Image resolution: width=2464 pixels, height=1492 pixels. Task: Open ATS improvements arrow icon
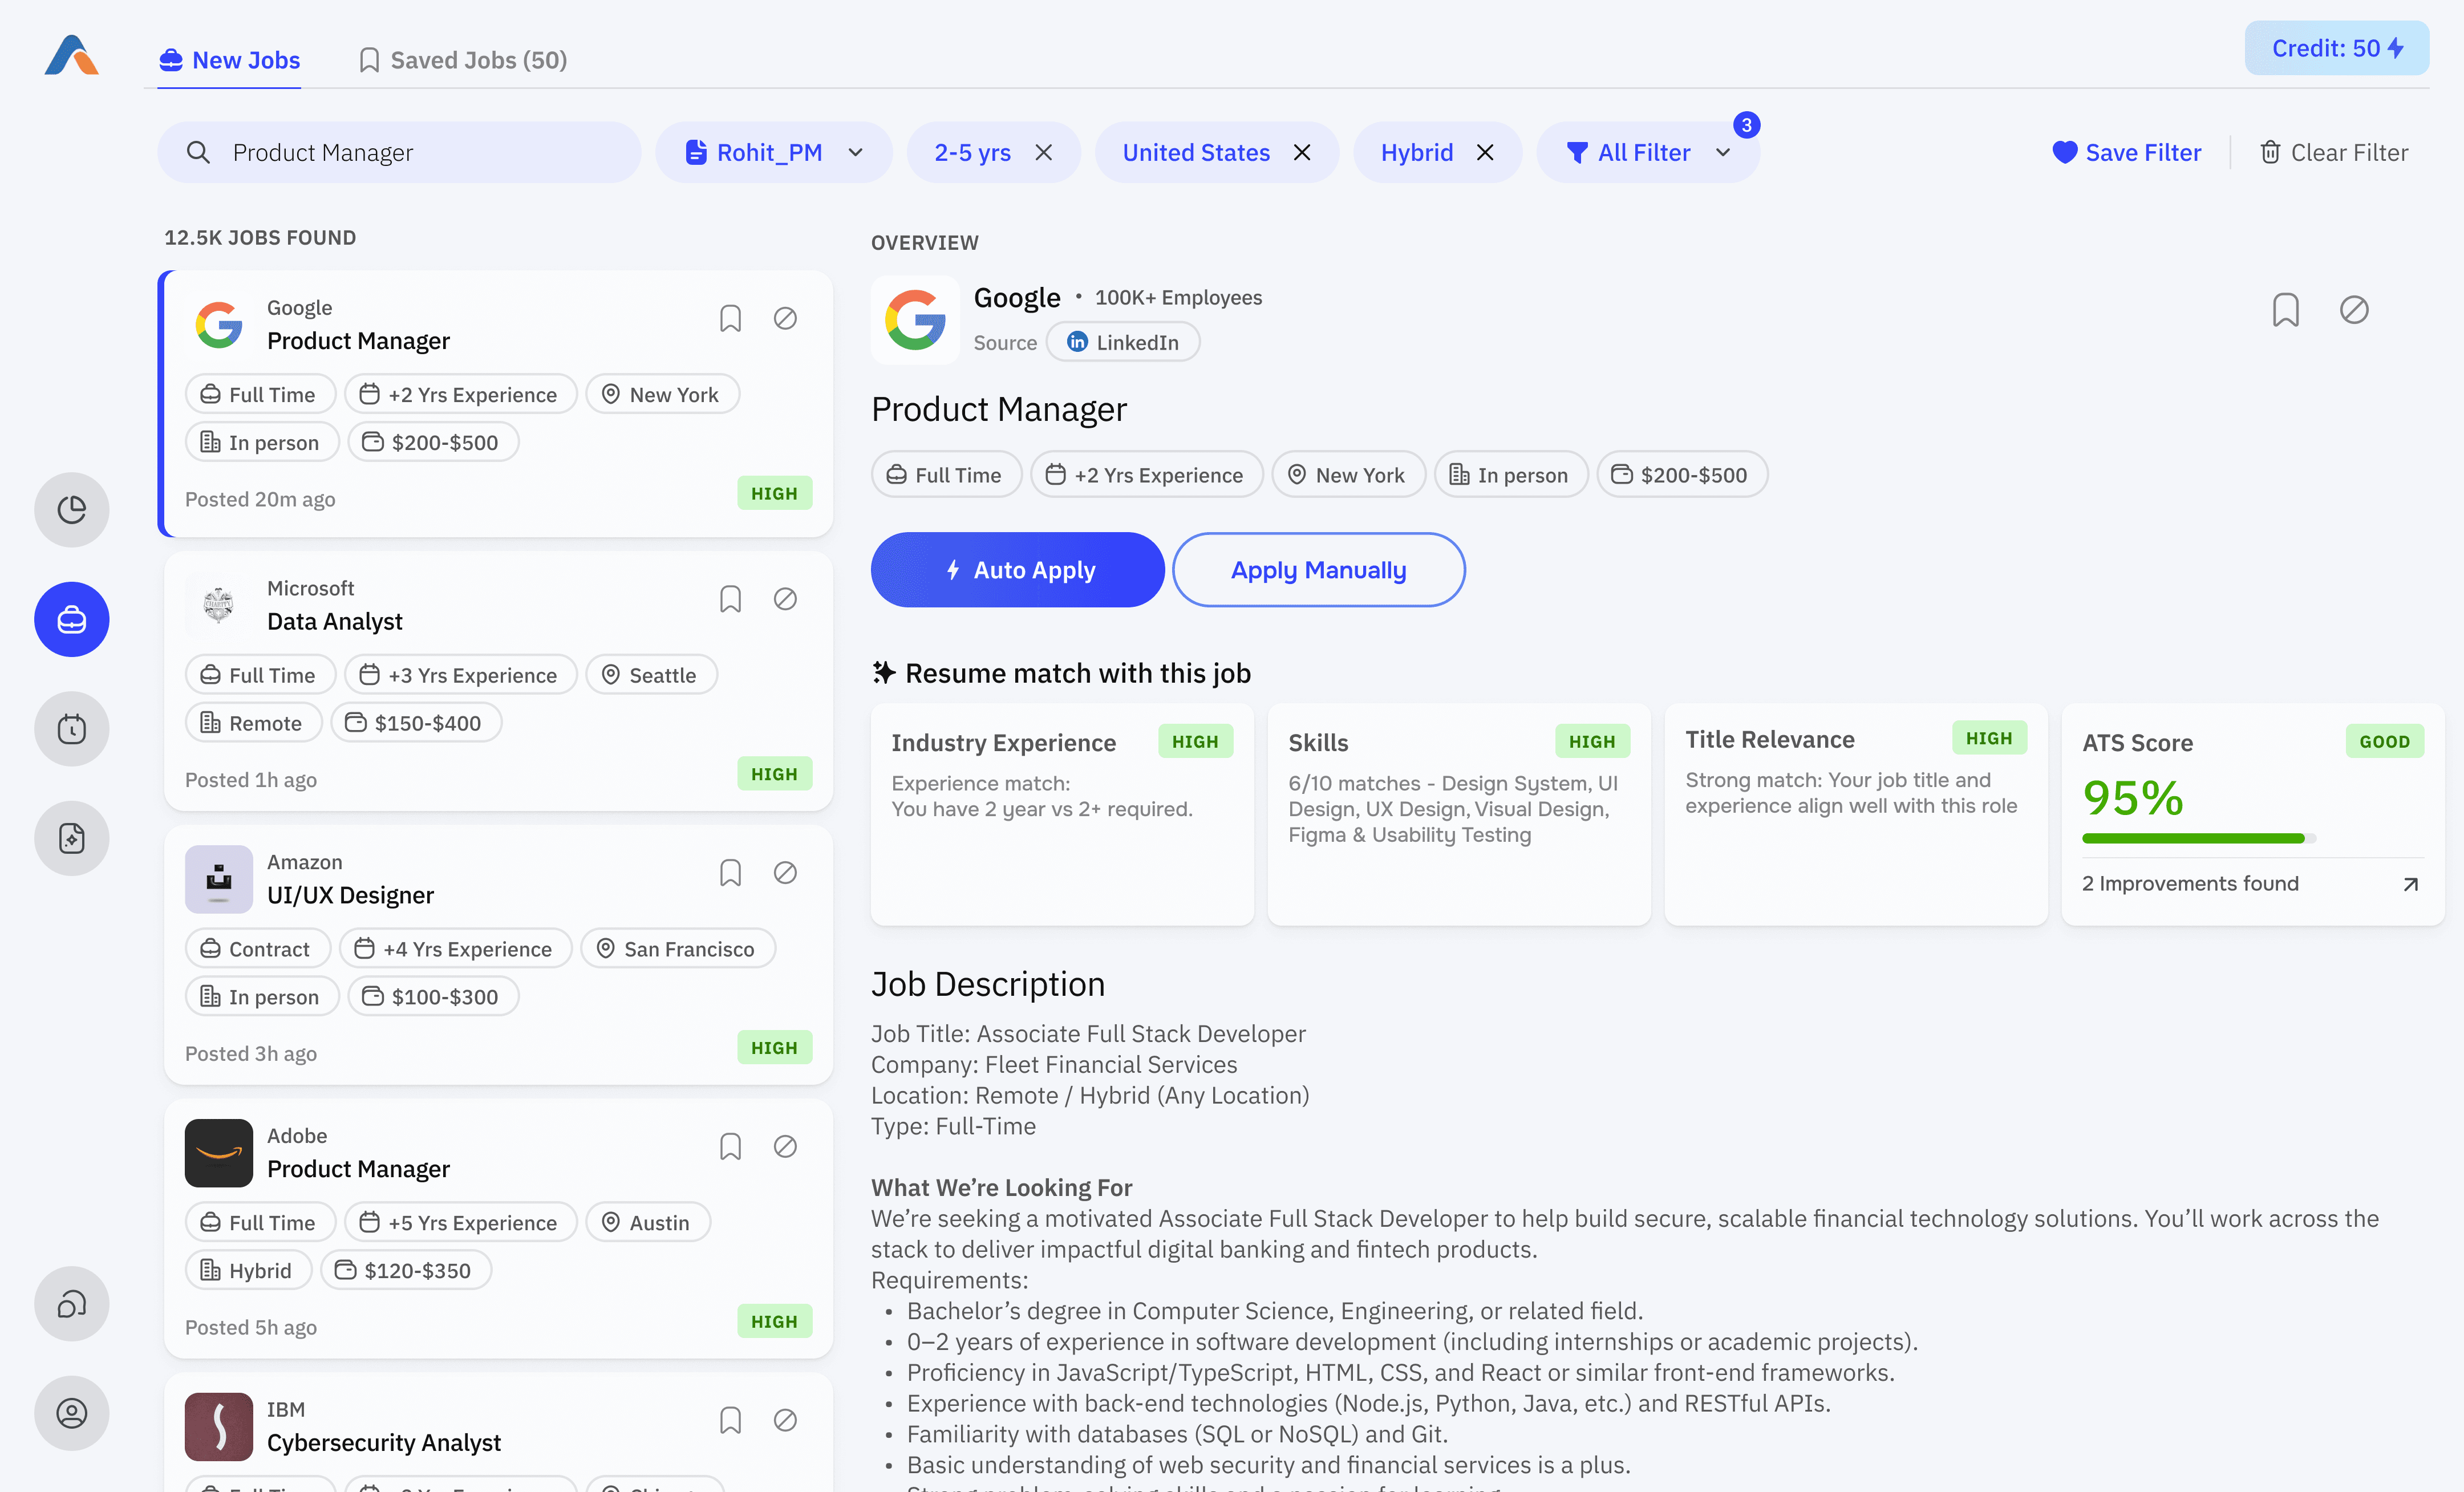[2410, 884]
